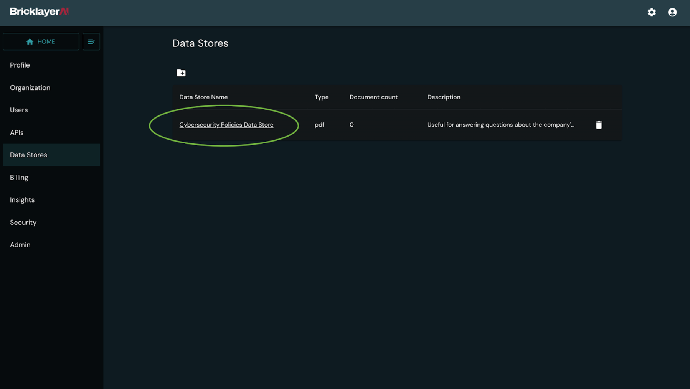Click the truncated description text in row
Viewport: 690px width, 389px height.
pyautogui.click(x=500, y=125)
